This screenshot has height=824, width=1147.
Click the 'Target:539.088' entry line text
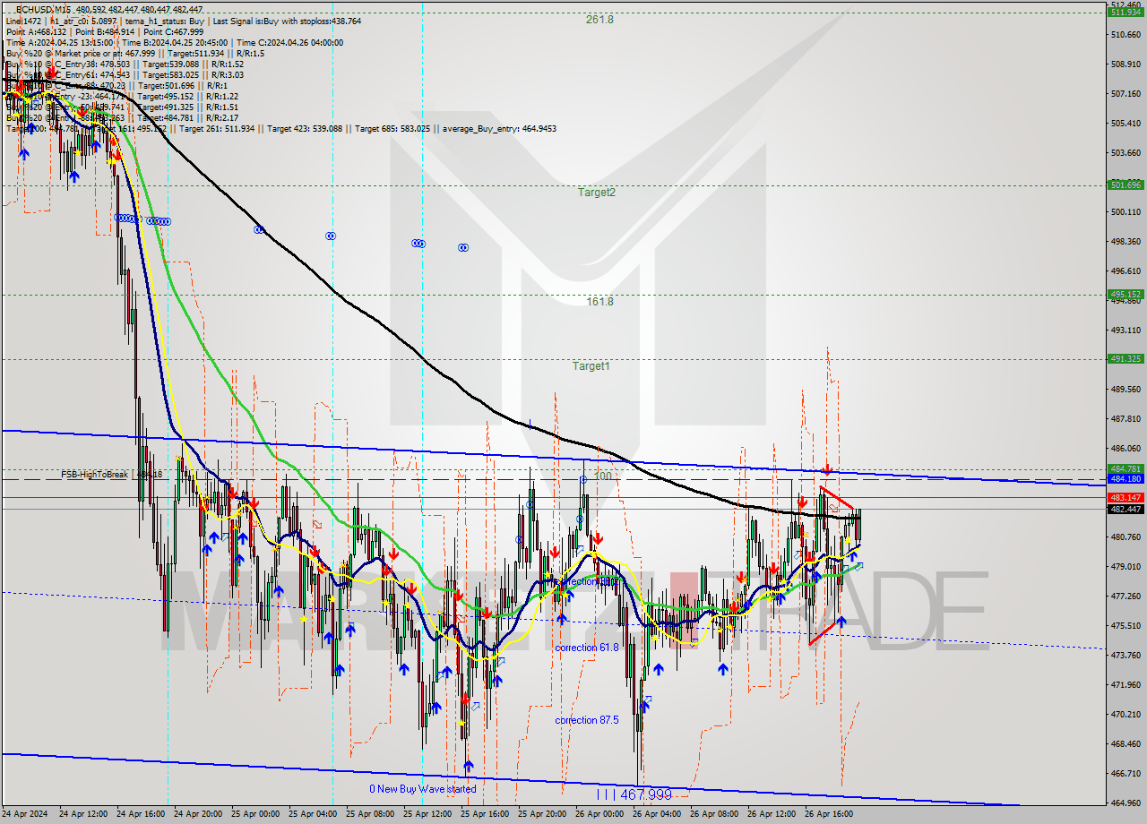(x=170, y=64)
